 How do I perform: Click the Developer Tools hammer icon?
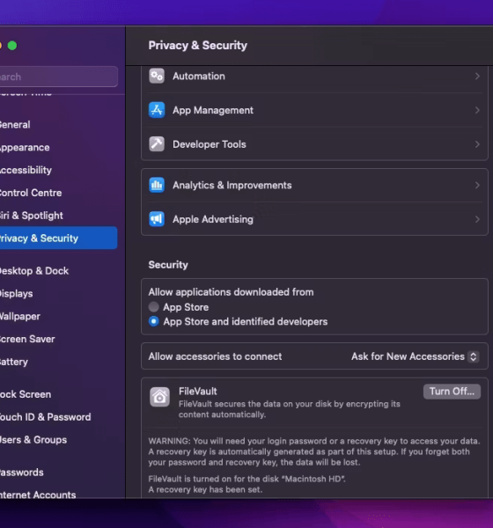tap(157, 144)
